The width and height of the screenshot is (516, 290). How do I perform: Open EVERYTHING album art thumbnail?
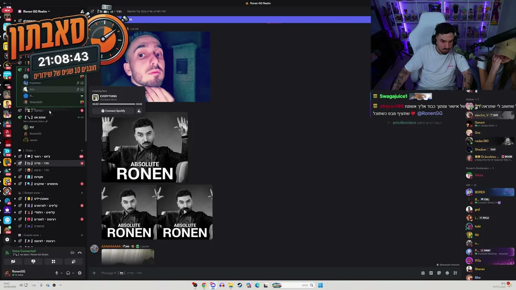click(x=95, y=97)
